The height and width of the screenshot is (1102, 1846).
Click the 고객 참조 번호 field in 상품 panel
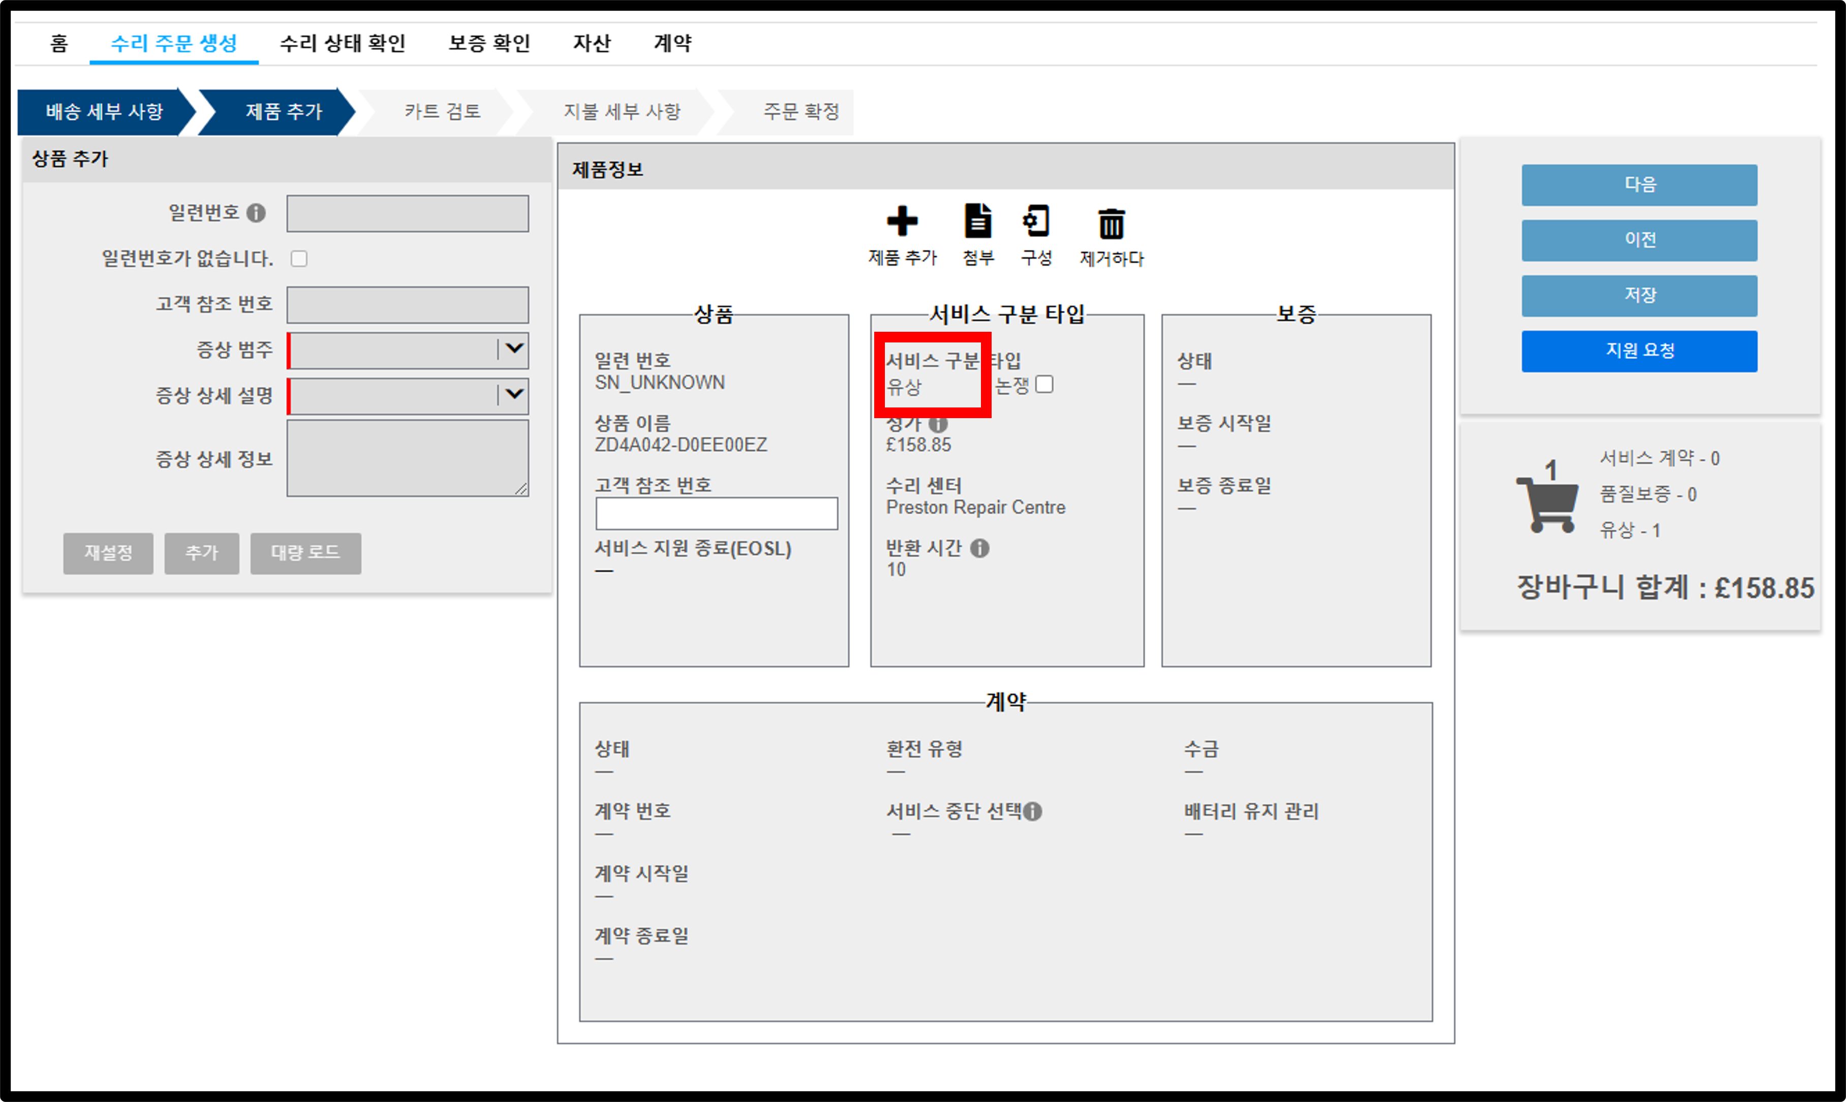point(717,513)
